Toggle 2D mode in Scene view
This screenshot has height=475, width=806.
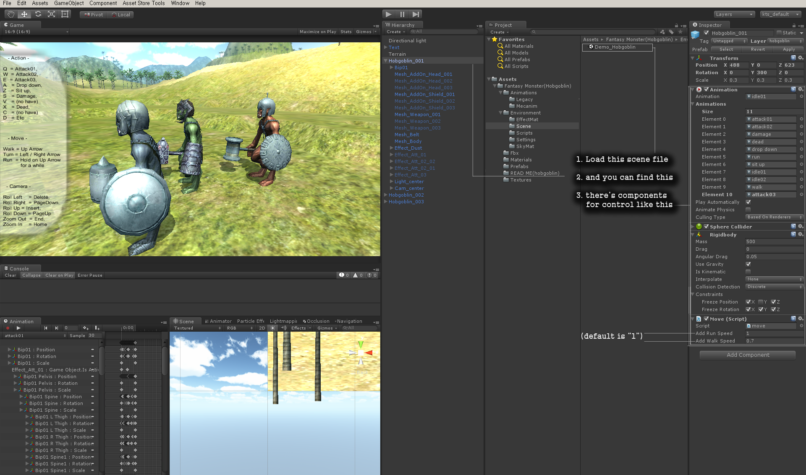click(262, 328)
